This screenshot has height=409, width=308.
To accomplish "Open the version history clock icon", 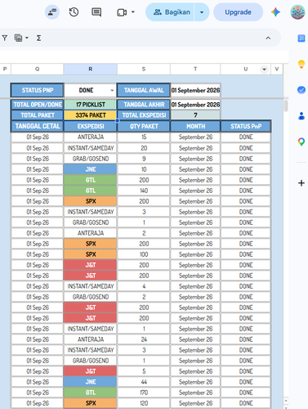I will pos(74,12).
